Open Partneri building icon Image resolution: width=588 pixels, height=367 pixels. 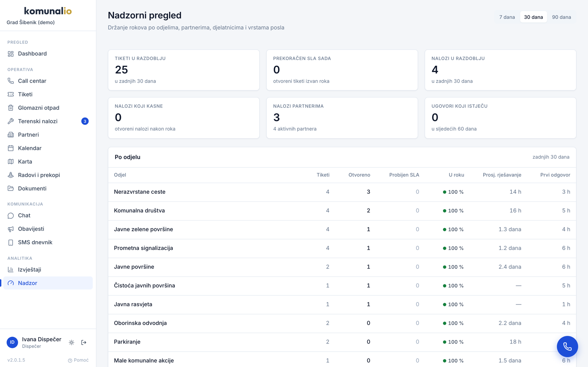11,135
